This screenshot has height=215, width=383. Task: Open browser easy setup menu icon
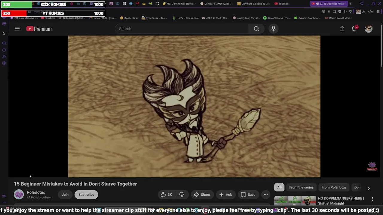point(378,11)
